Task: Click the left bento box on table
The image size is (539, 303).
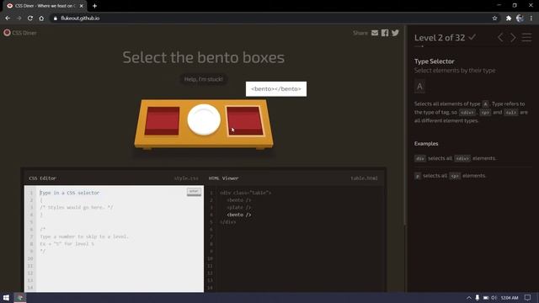Action: click(162, 120)
